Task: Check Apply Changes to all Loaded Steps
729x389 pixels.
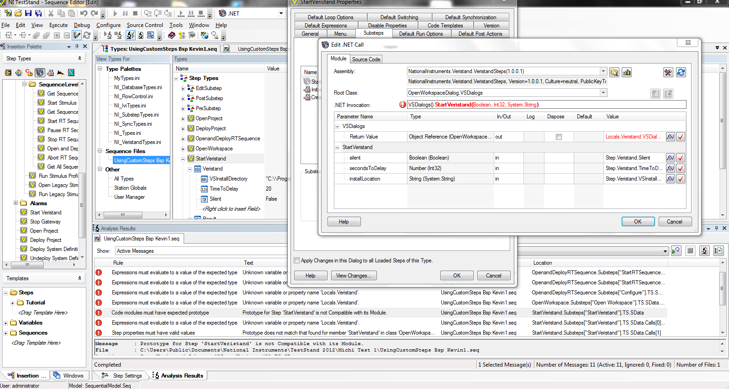Action: [297, 261]
